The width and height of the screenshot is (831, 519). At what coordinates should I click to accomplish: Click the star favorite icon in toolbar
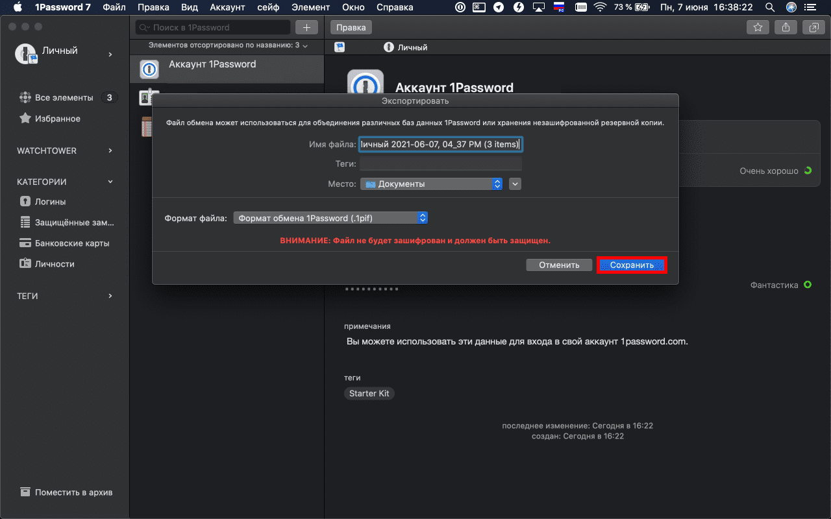click(x=757, y=27)
